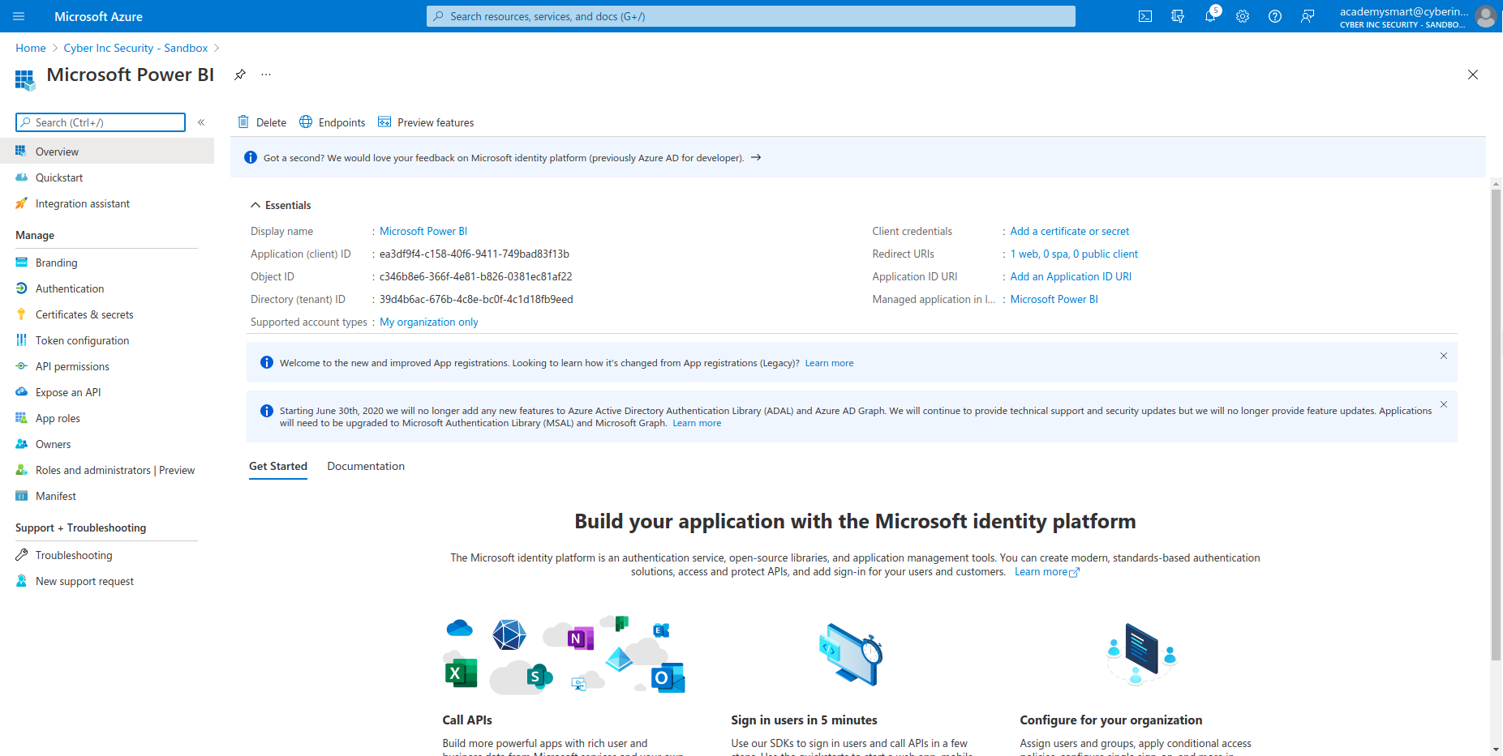Click the New support request icon
The image size is (1503, 756).
click(22, 581)
